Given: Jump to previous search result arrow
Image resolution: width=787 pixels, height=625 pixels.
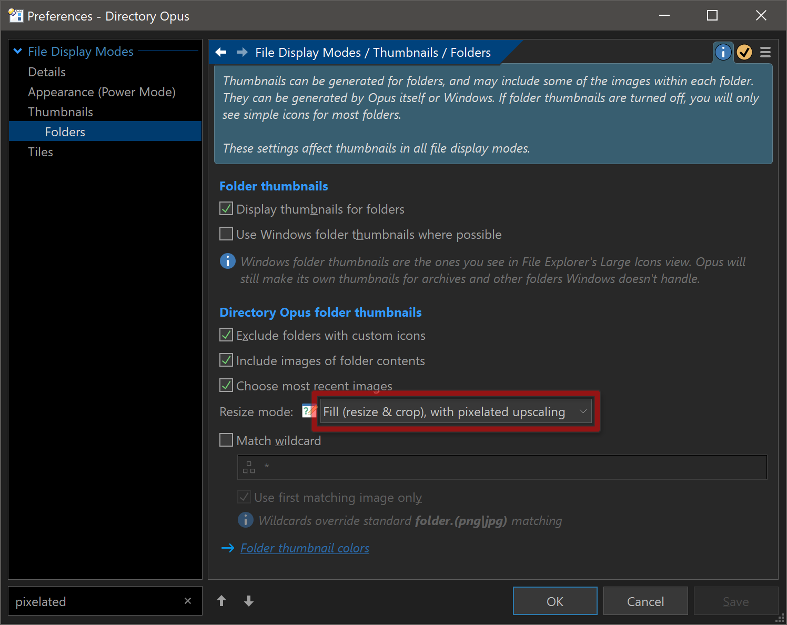Looking at the screenshot, I should click(x=221, y=601).
